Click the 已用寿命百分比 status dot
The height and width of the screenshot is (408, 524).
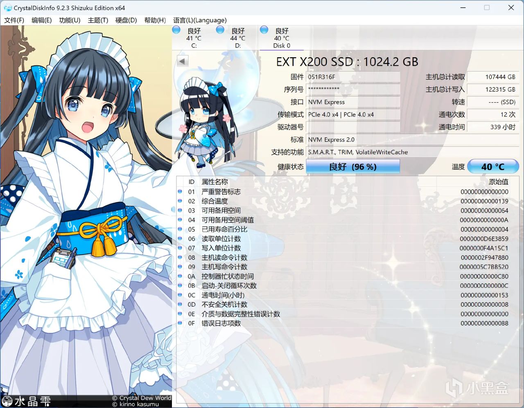coord(180,229)
